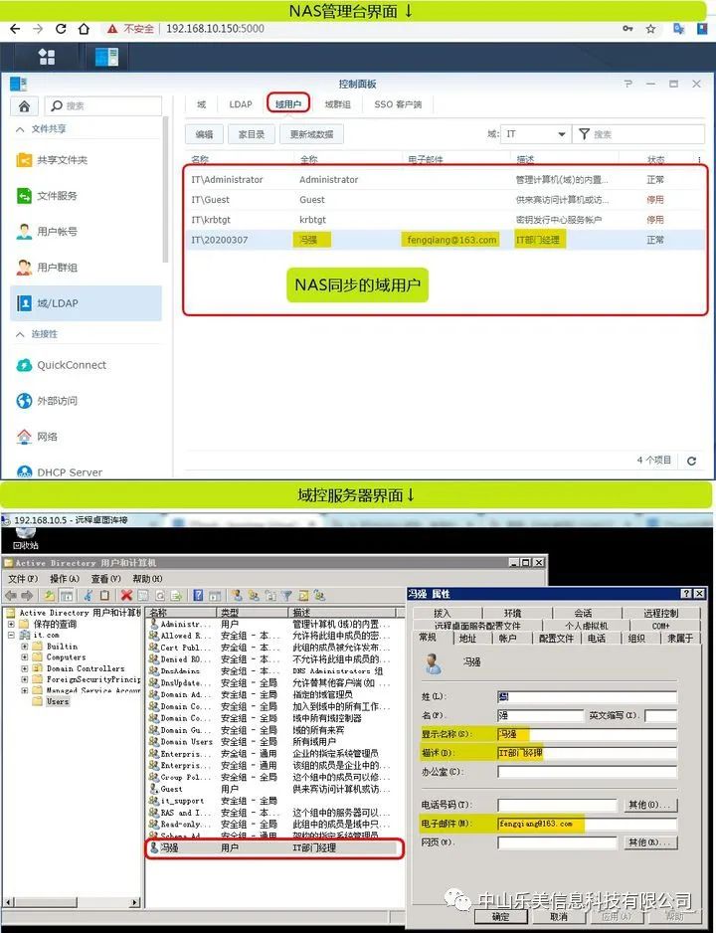Switch to the LDAP tab
Screen dimensions: 716x933
(241, 104)
